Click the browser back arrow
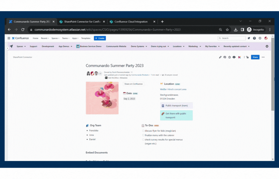Image resolution: width=279 pixels, height=179 pixels. (x=9, y=30)
